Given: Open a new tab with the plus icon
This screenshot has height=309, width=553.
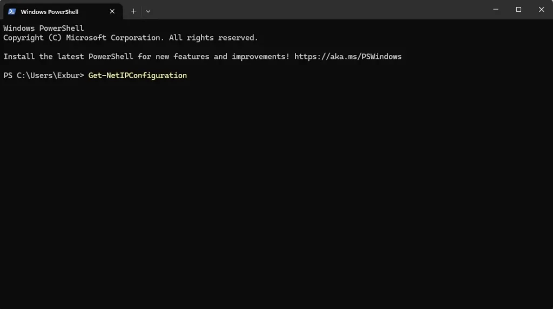Looking at the screenshot, I should [133, 11].
